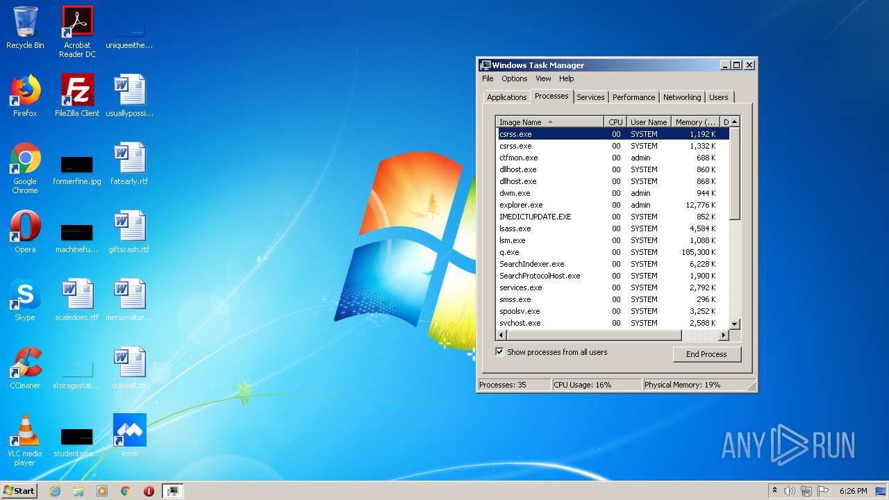Click the End Process button

706,354
